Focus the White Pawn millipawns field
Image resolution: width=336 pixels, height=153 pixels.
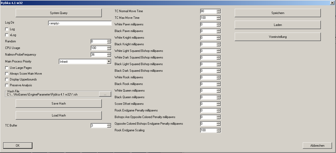(x=208, y=24)
